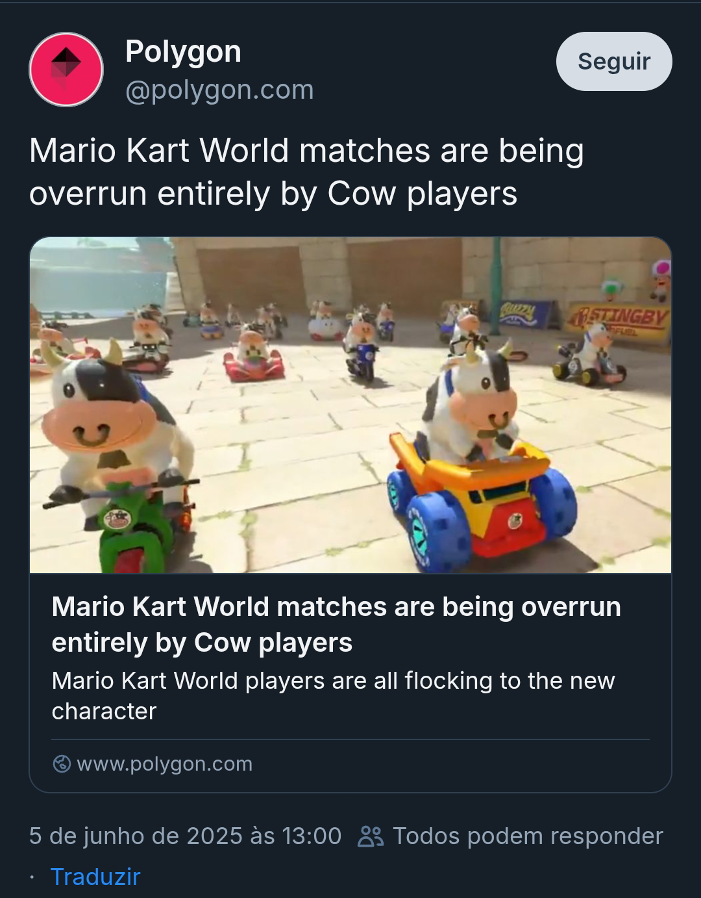Open the Polygon profile avatar

click(66, 70)
